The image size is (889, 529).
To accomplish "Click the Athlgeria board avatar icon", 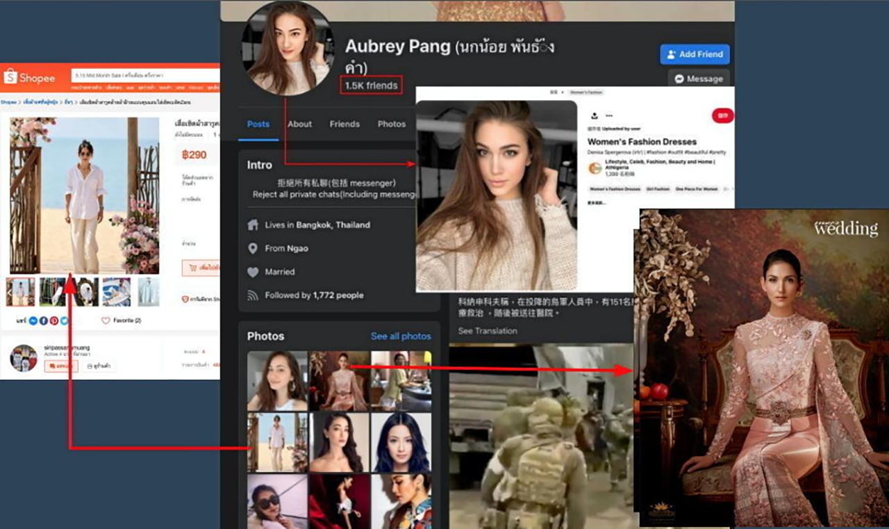I will pyautogui.click(x=595, y=168).
